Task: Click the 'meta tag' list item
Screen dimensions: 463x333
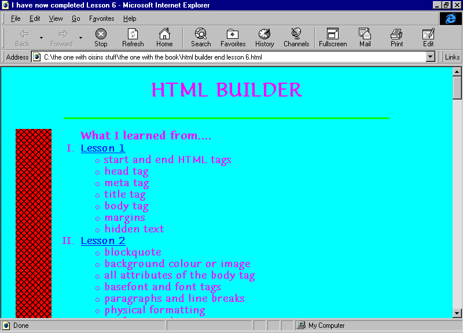Action: pyautogui.click(x=127, y=183)
